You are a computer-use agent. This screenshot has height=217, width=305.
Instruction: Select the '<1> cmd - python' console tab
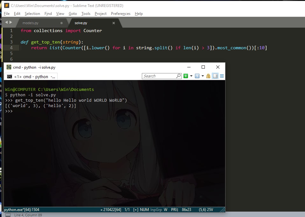[x=31, y=77]
